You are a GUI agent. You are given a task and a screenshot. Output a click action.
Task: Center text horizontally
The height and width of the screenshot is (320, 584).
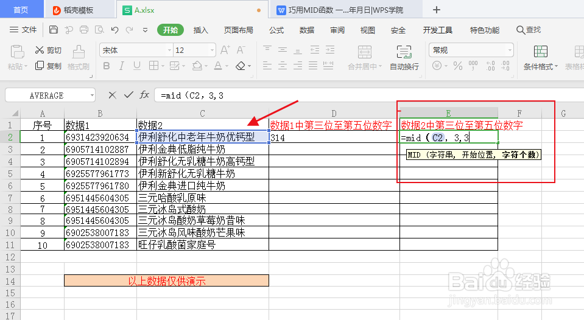pos(283,66)
